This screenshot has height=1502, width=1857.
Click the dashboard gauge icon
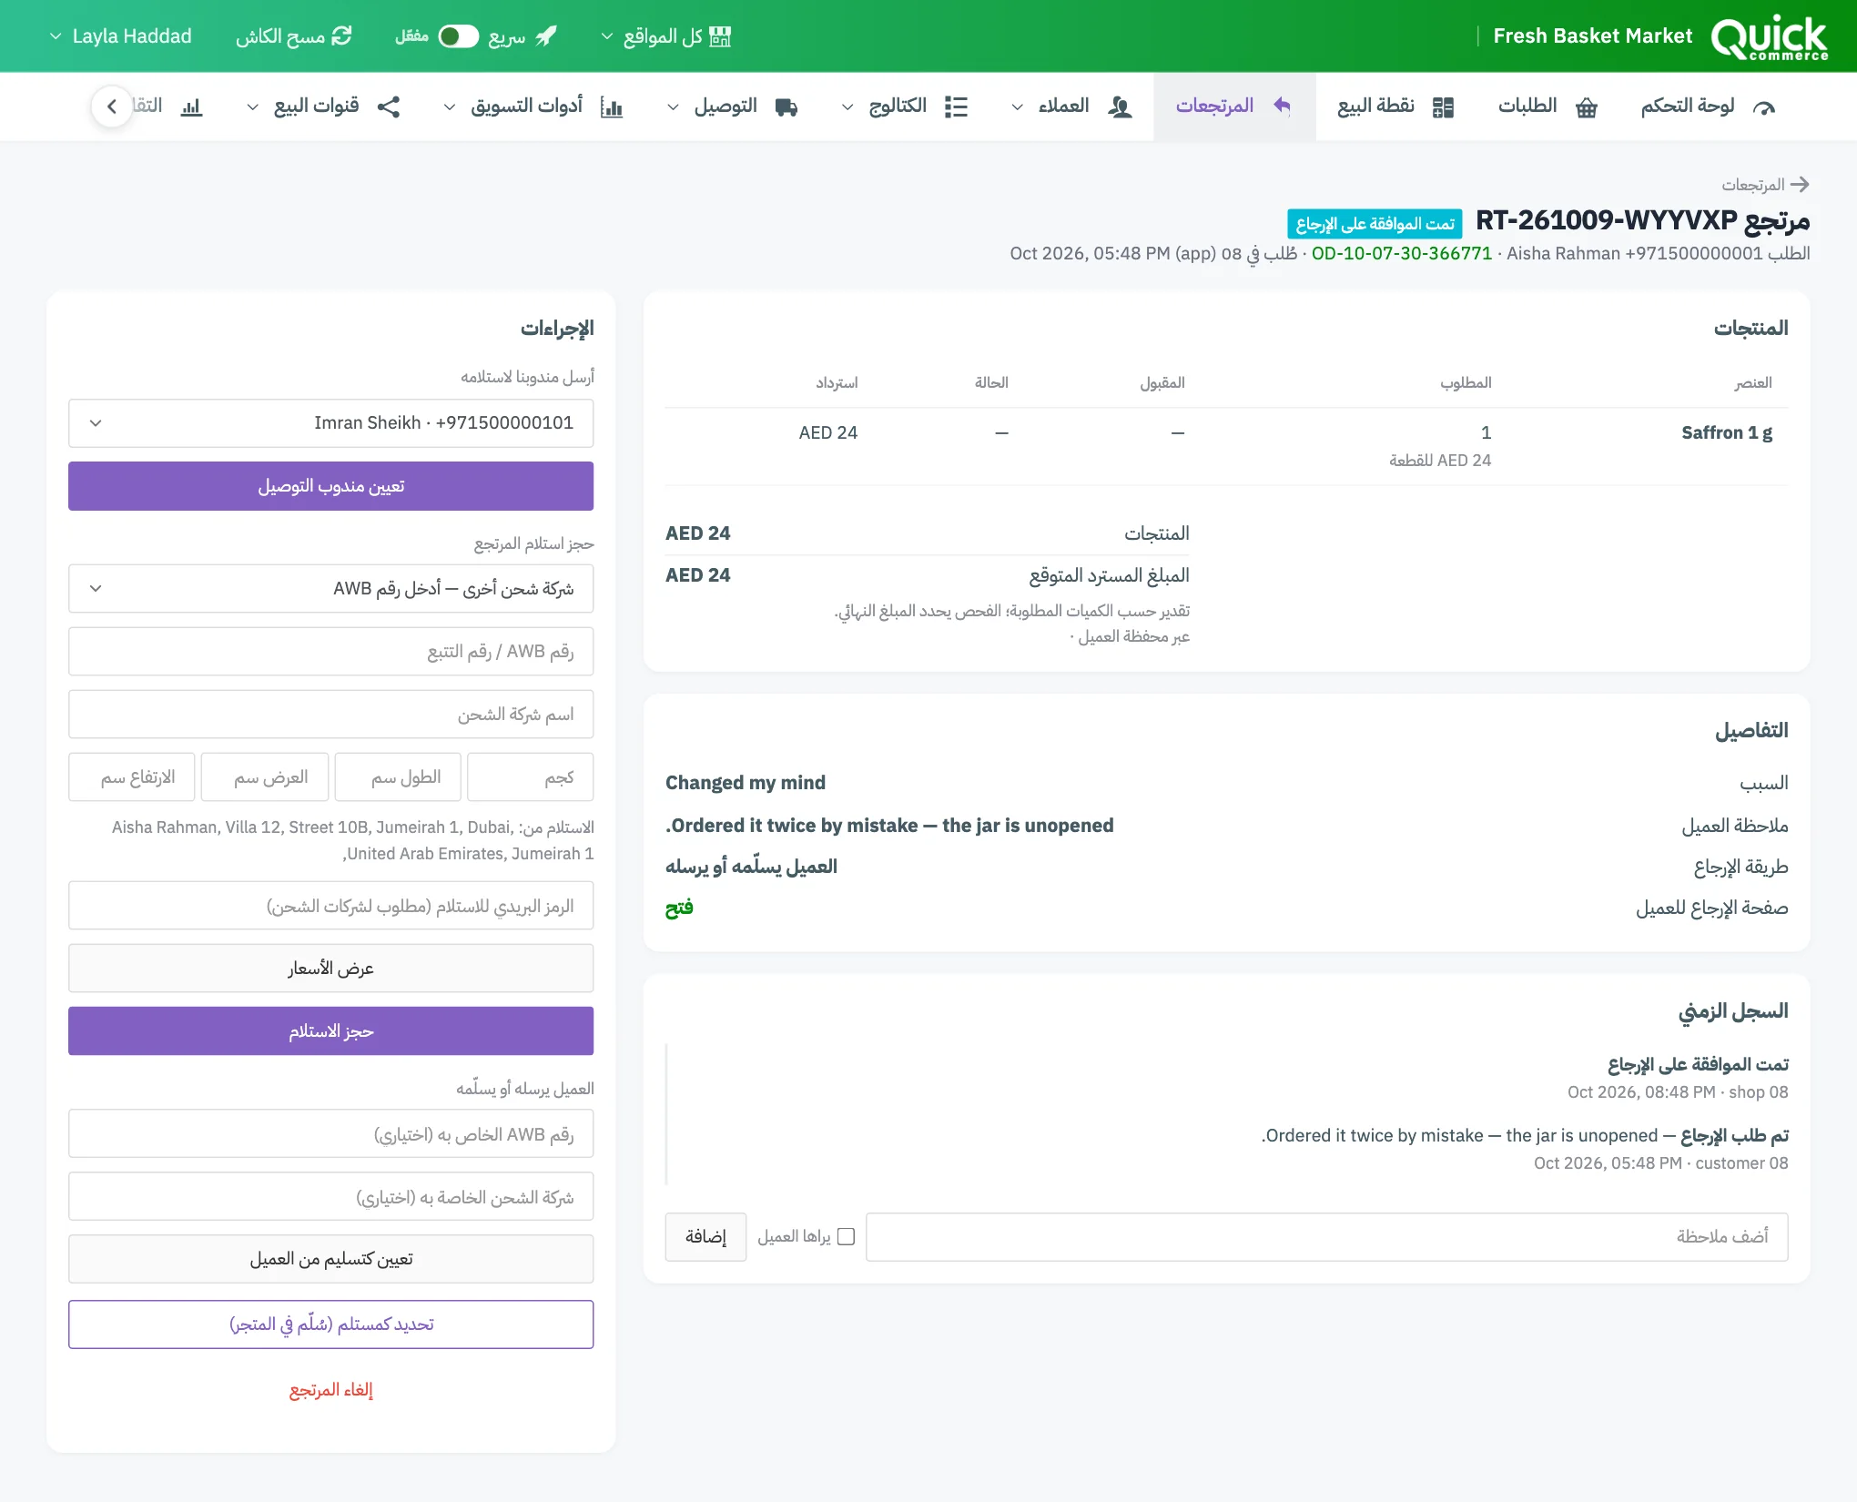click(x=1763, y=107)
